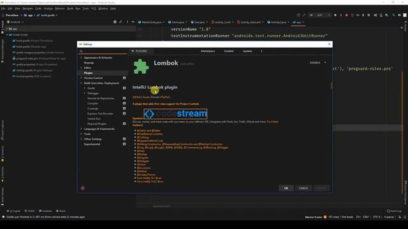Open the Search Everywhere magnifier icon
Viewport: 408px width, 229px height.
pyautogui.click(x=393, y=15)
